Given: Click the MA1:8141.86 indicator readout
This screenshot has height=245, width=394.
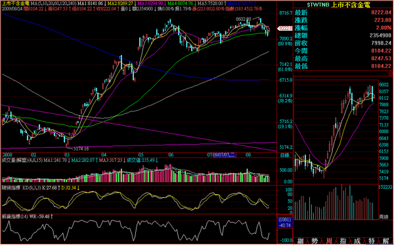Looking at the screenshot, I should tap(91, 4).
